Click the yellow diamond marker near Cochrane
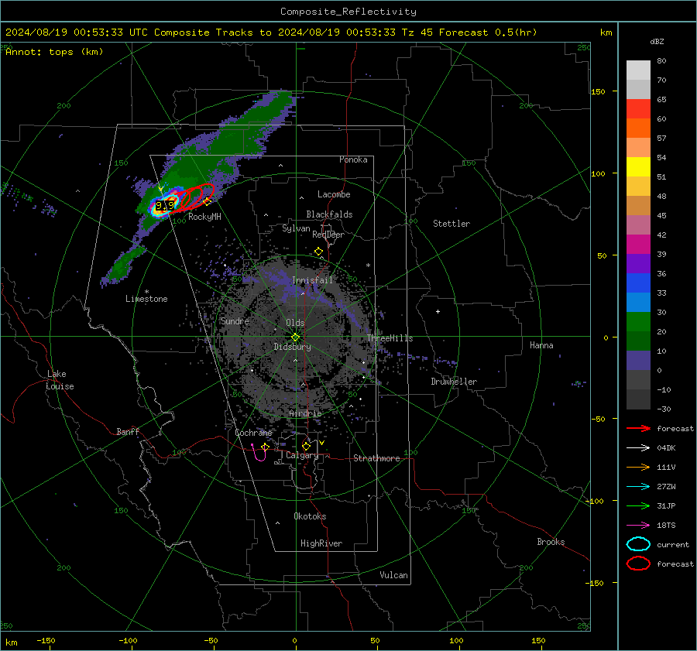The image size is (697, 651). [x=266, y=447]
